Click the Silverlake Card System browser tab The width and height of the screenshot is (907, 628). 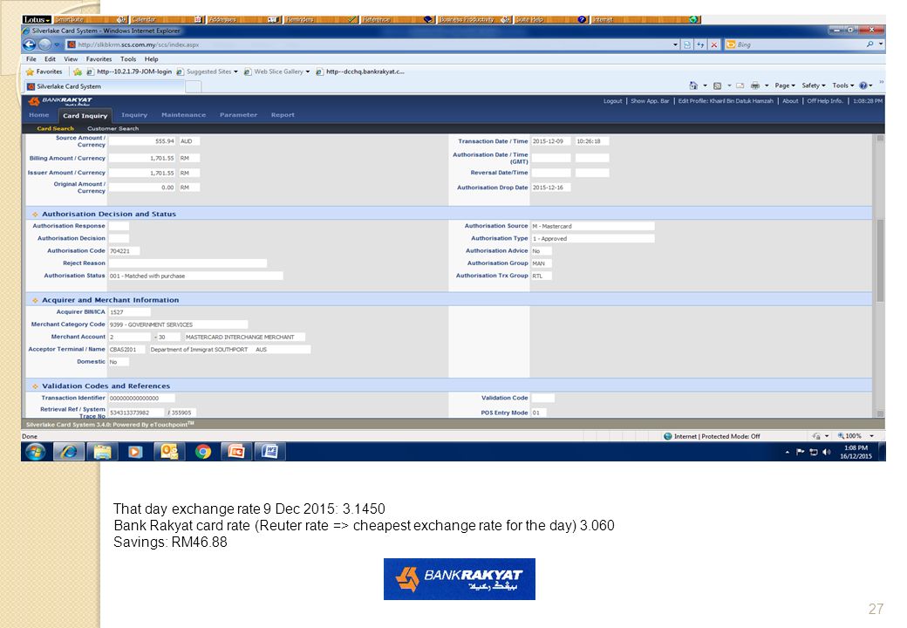coord(104,86)
